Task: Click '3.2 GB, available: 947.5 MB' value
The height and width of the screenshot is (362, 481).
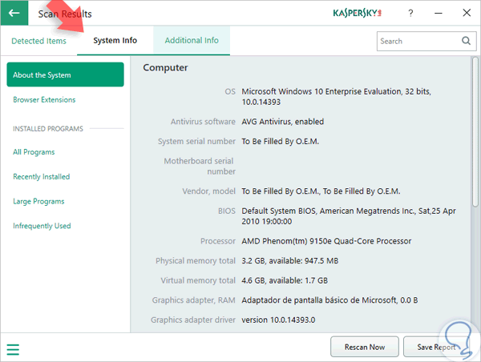Action: click(290, 261)
